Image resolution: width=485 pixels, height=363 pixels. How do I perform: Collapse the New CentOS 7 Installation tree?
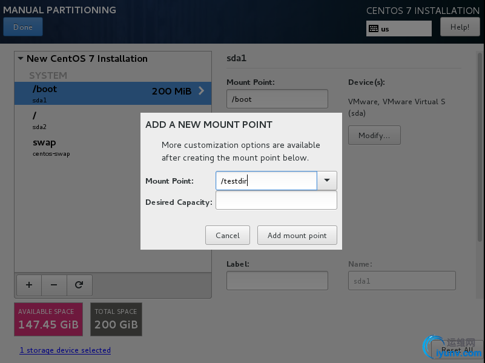coord(21,59)
